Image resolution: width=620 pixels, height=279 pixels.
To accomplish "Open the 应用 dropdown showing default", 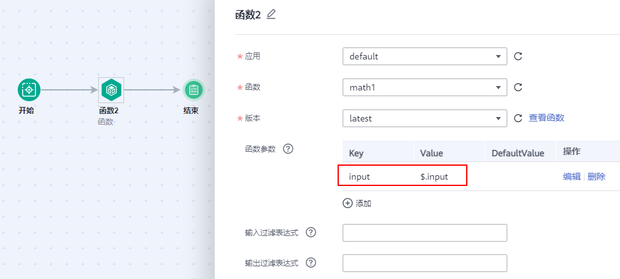I will [424, 56].
